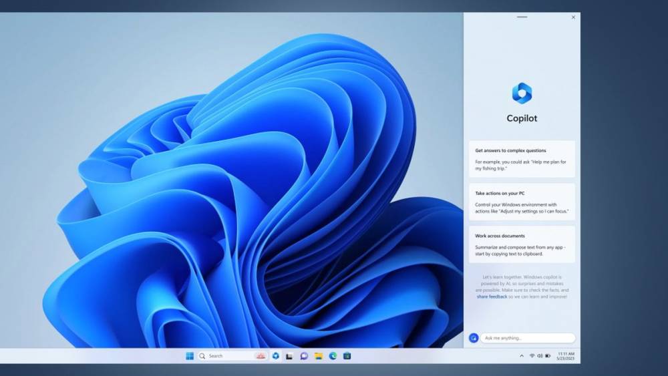668x376 pixels.
Task: Select the 'Get answers to complex questions' card
Action: click(522, 159)
